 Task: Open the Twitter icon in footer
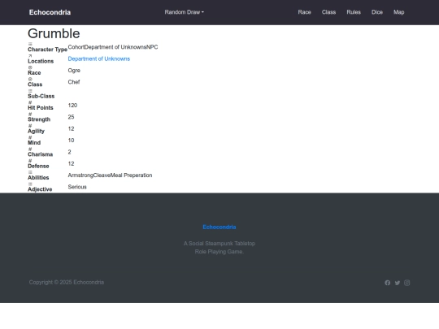[x=398, y=283]
